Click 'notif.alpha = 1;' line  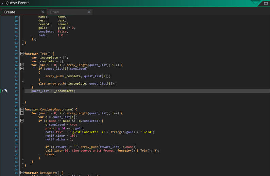tap(59, 139)
